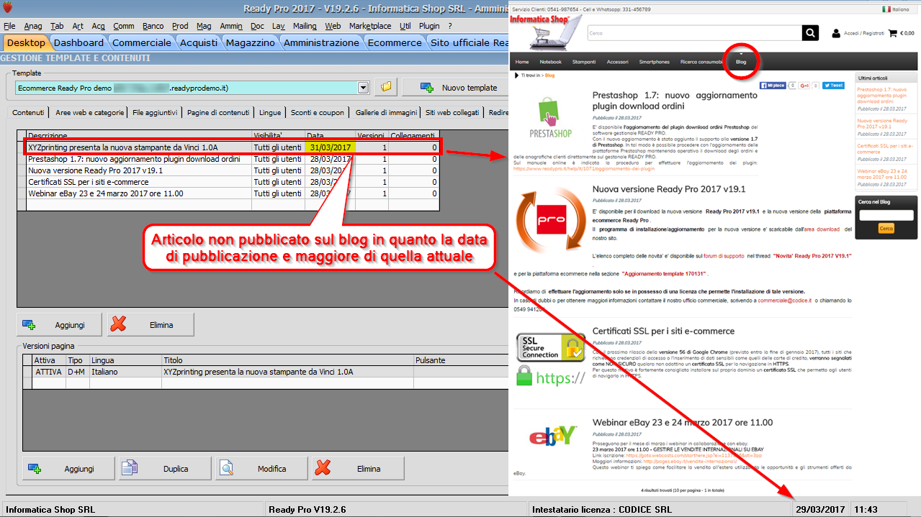Open the Plugin menu

point(429,26)
